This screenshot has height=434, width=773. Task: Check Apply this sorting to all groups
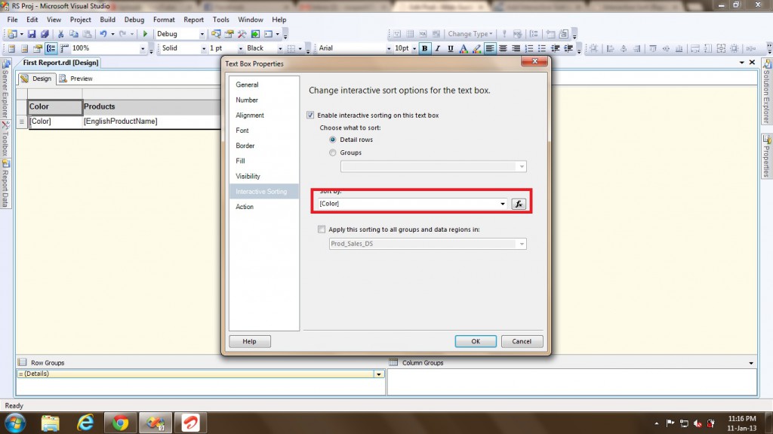[x=322, y=229]
